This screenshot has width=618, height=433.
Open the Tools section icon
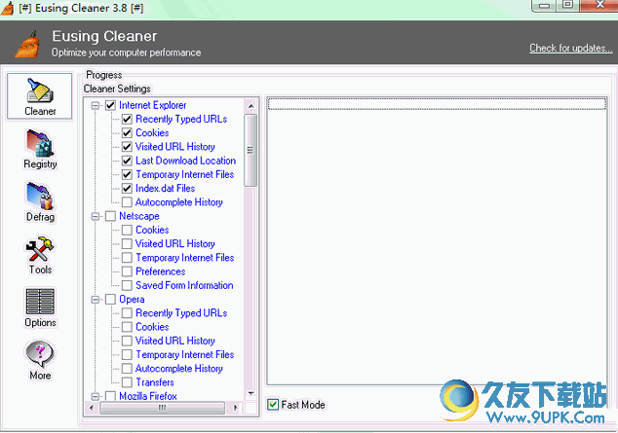point(40,249)
